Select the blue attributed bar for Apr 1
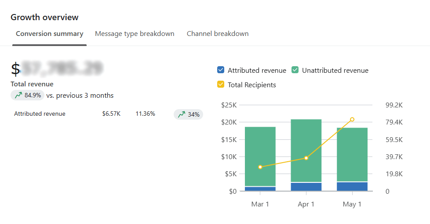 point(306,187)
